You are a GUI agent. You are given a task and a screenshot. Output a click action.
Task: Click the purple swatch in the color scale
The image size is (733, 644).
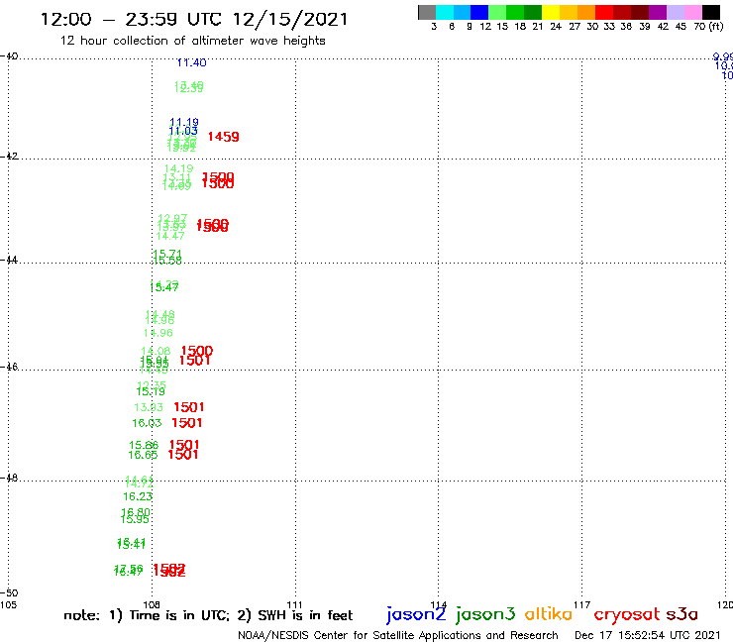point(658,12)
